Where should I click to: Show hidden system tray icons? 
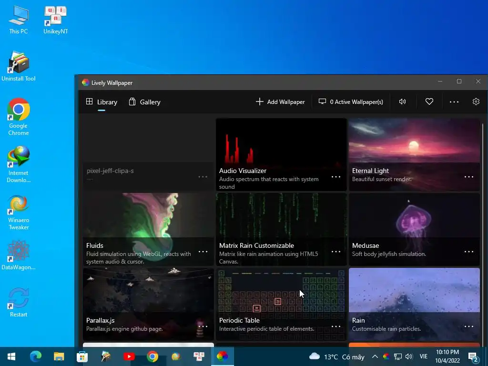click(x=375, y=356)
